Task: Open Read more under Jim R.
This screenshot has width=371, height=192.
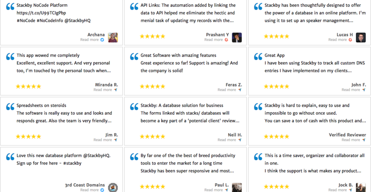Action: click(x=103, y=140)
